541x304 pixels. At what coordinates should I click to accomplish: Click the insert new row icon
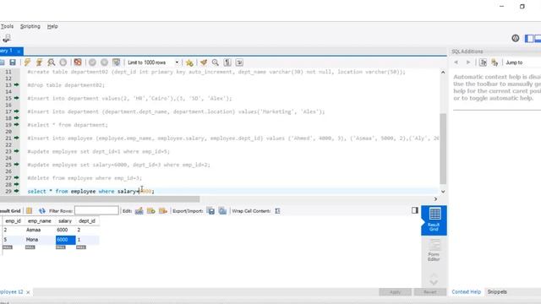151,210
